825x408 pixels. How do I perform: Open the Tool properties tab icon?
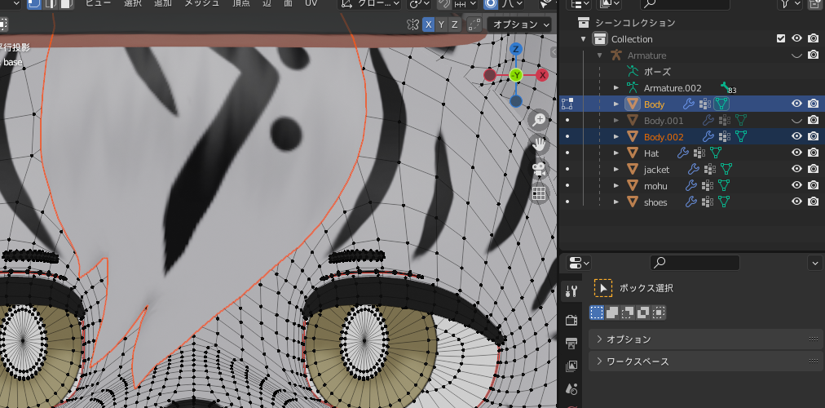571,290
